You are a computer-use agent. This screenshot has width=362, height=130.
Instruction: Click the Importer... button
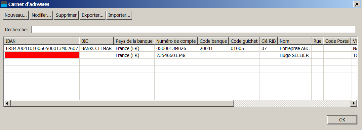coord(119,15)
